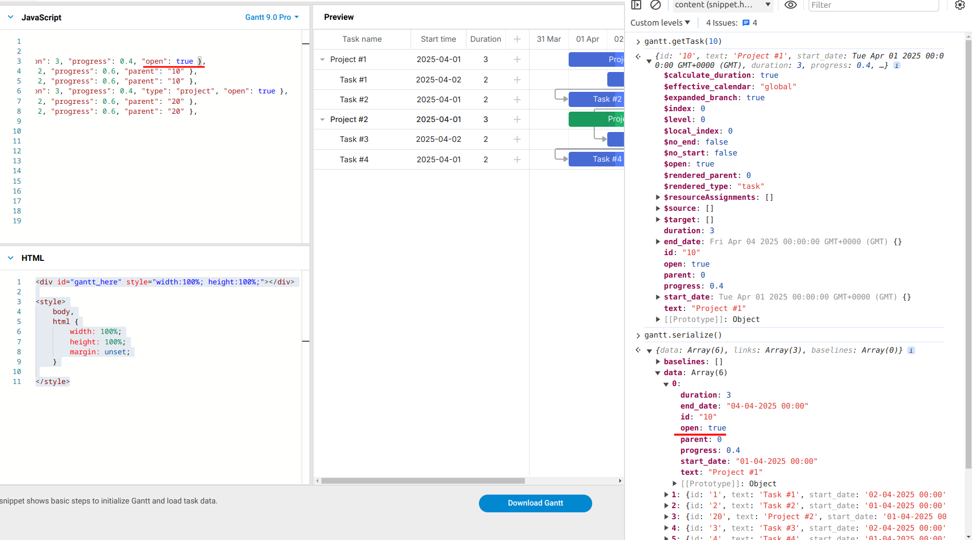The image size is (972, 540).
Task: Expand data item 2 Task #2
Action: click(x=666, y=506)
